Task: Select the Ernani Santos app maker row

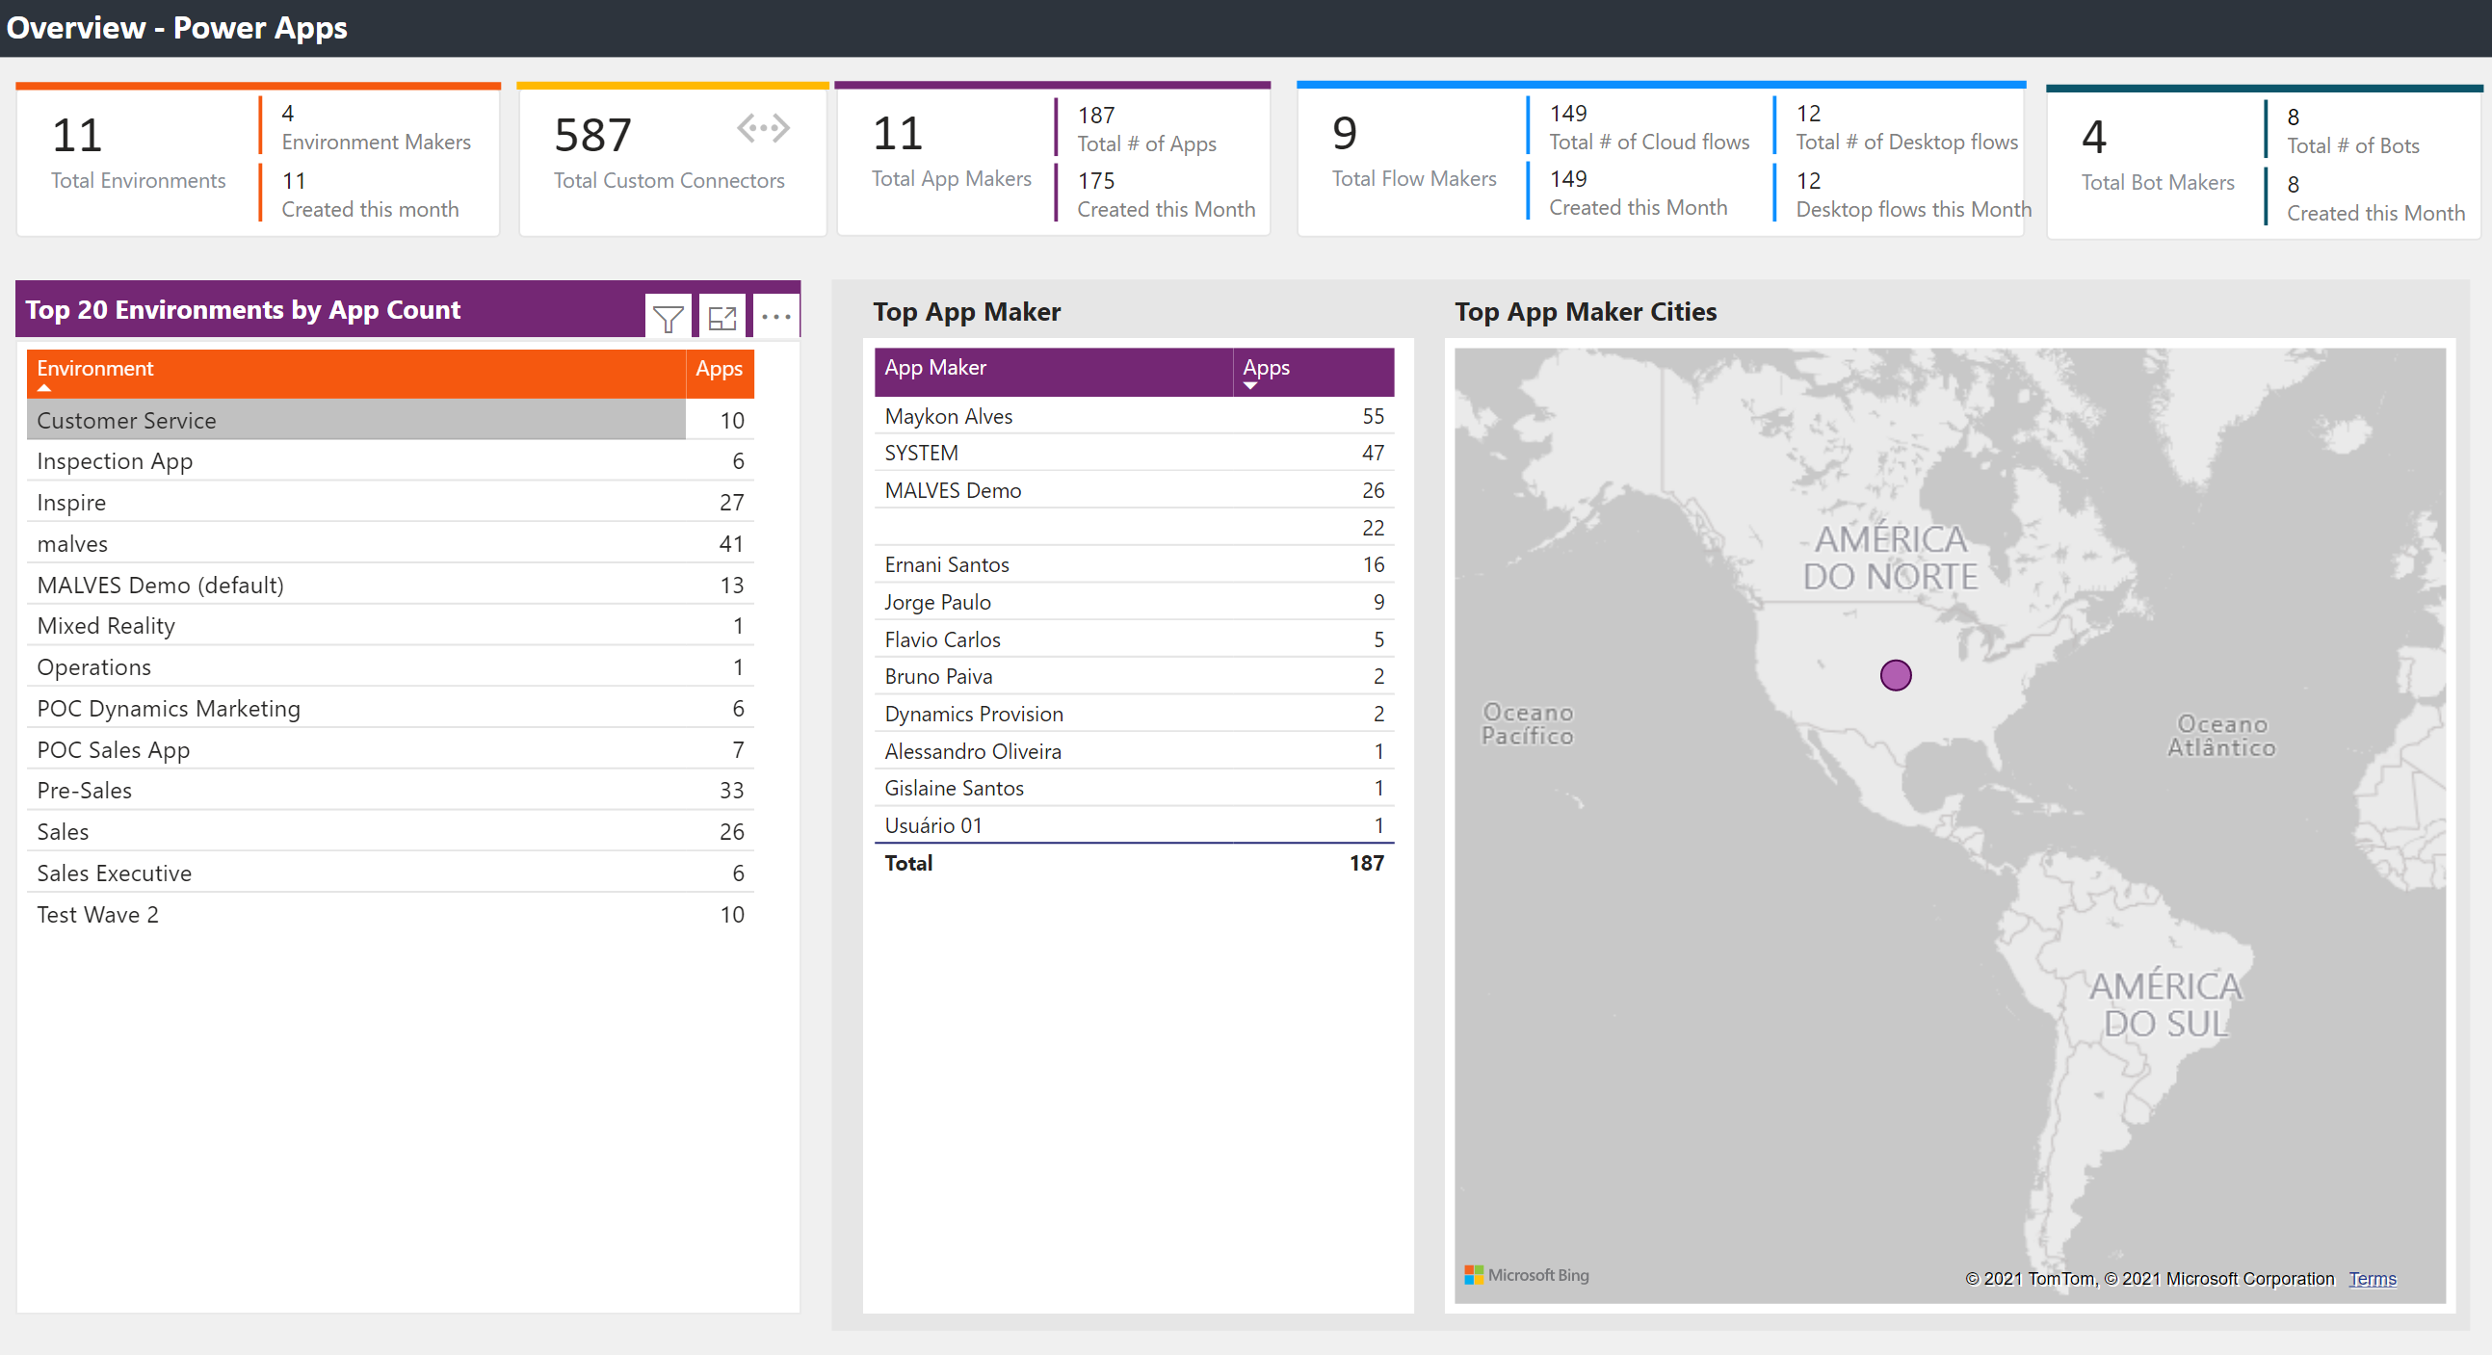Action: [x=946, y=565]
